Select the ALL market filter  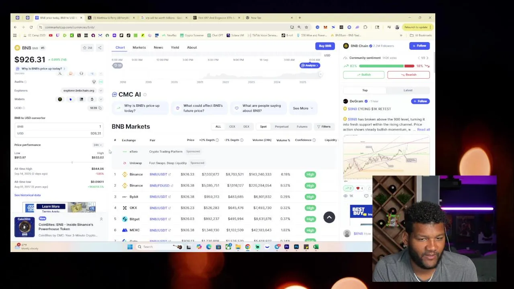(218, 127)
